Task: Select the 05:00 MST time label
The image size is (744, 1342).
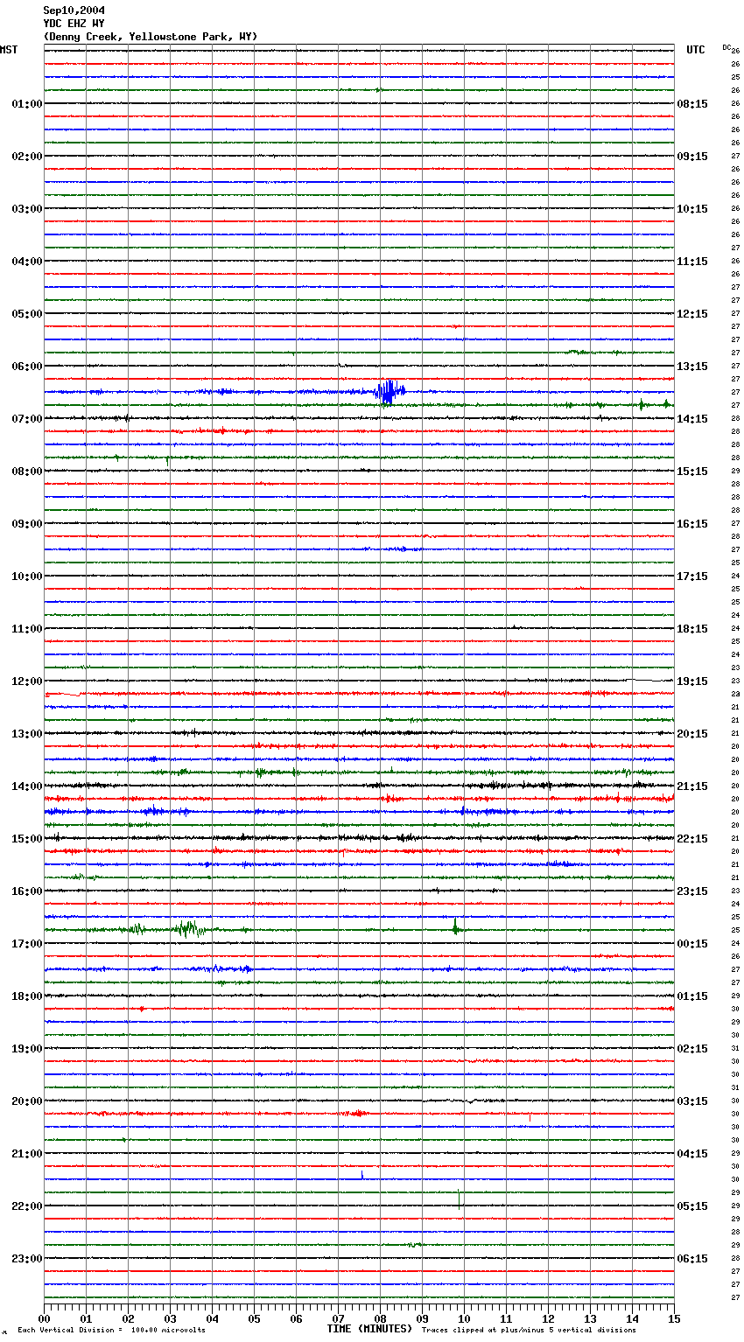Action: coord(27,314)
